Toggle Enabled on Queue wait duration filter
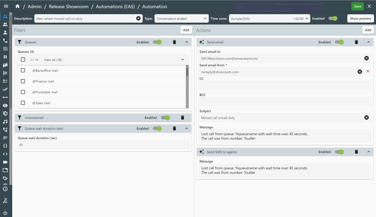 click(x=157, y=129)
